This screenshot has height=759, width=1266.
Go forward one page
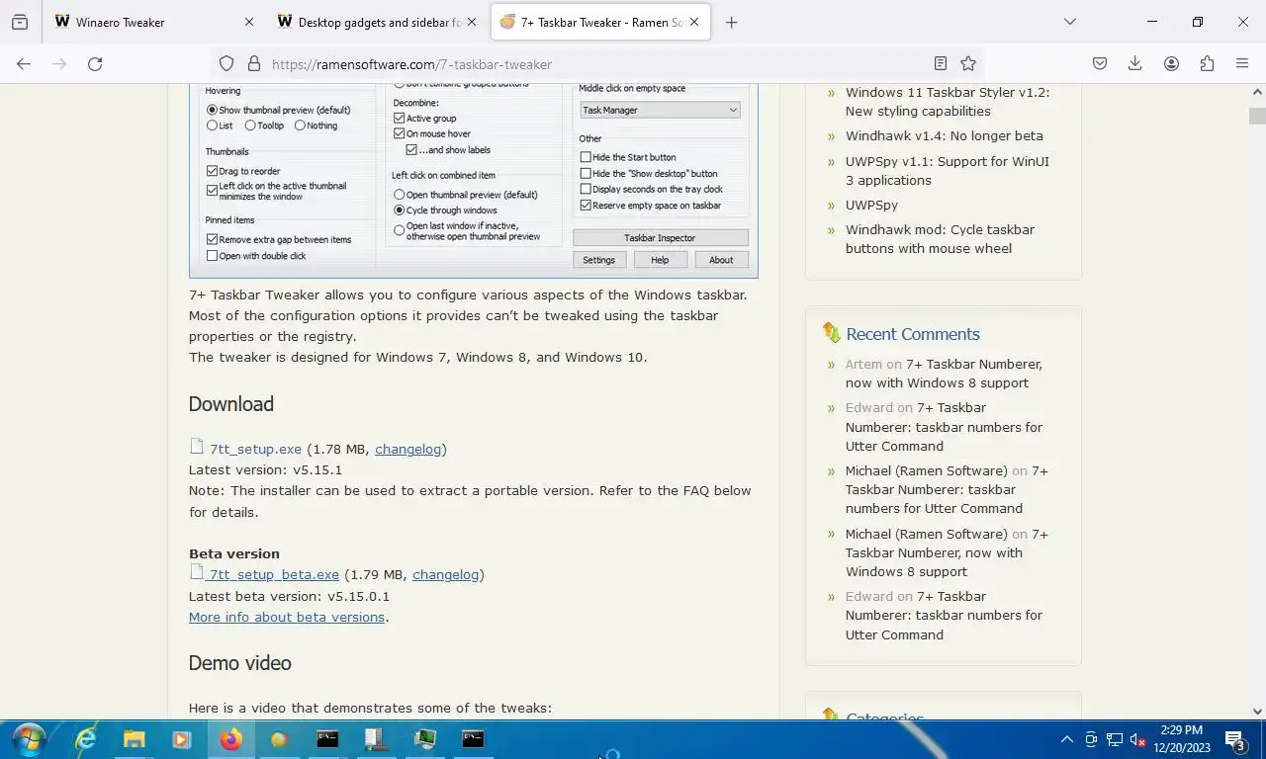[x=59, y=63]
